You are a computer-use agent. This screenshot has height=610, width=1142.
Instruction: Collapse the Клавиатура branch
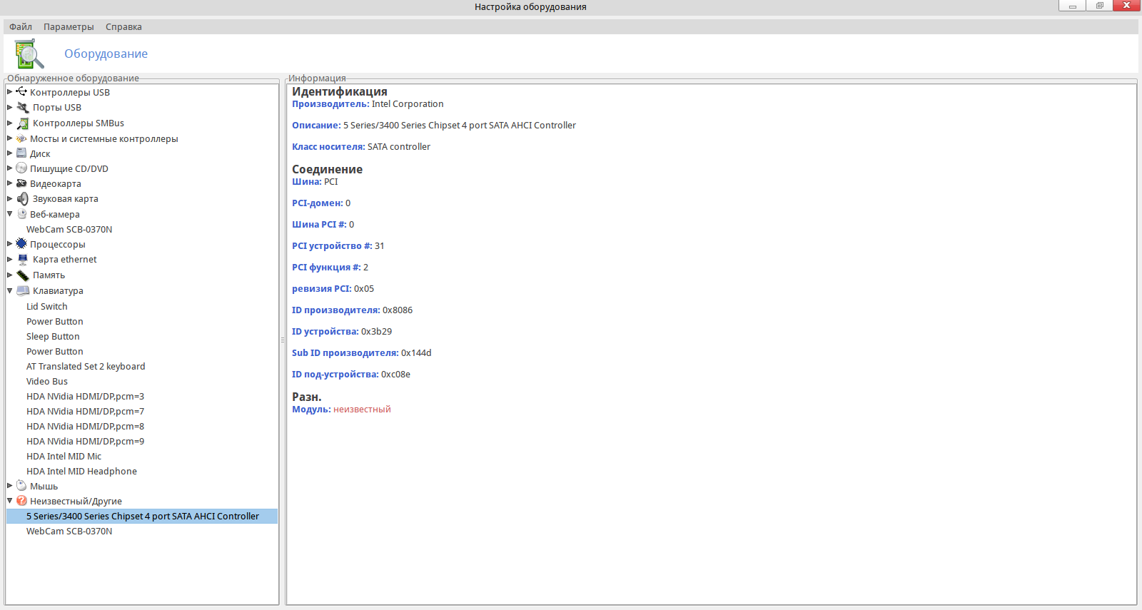coord(10,290)
